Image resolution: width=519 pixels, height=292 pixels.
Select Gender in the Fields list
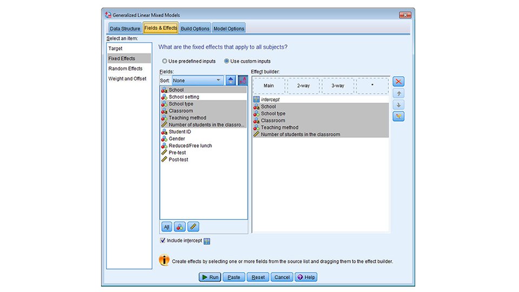(204, 139)
